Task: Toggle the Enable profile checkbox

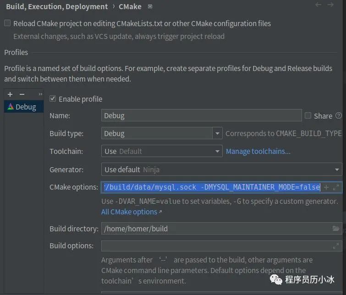Action: (53, 99)
